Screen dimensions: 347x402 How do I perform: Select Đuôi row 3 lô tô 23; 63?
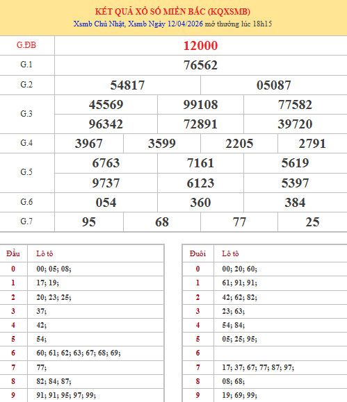pos(233,311)
